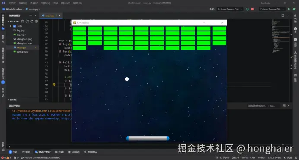Viewport: 299px width, 160px height.
Task: Show the error count in the status bar
Action: [x=3, y=158]
